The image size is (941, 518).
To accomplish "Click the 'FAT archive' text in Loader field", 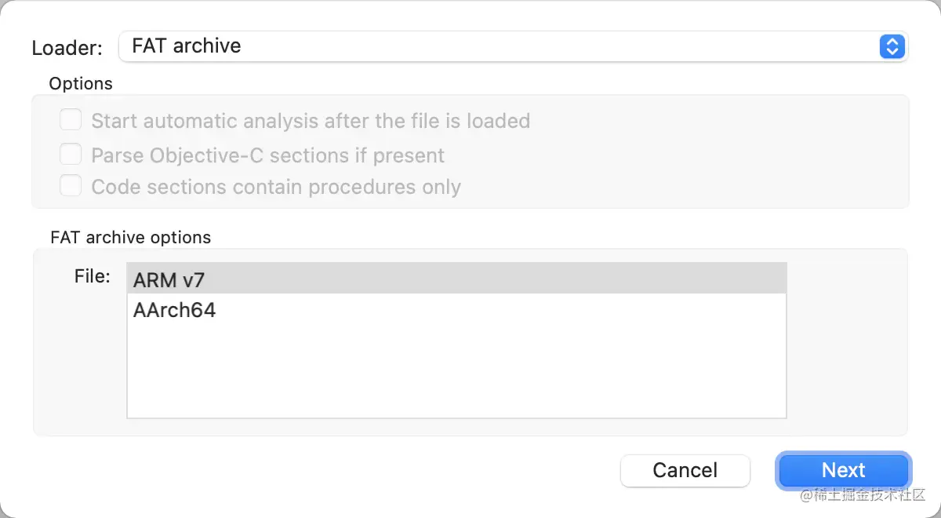I will click(187, 46).
